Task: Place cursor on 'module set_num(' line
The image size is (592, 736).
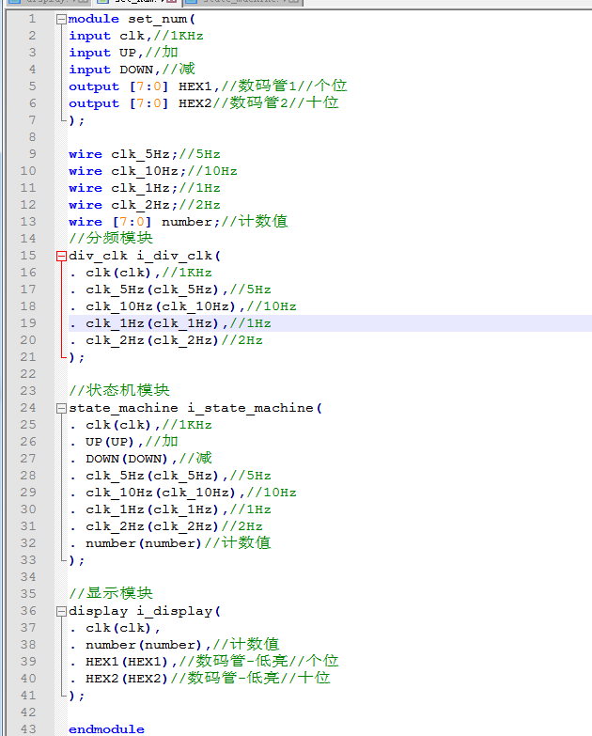Action: 132,19
